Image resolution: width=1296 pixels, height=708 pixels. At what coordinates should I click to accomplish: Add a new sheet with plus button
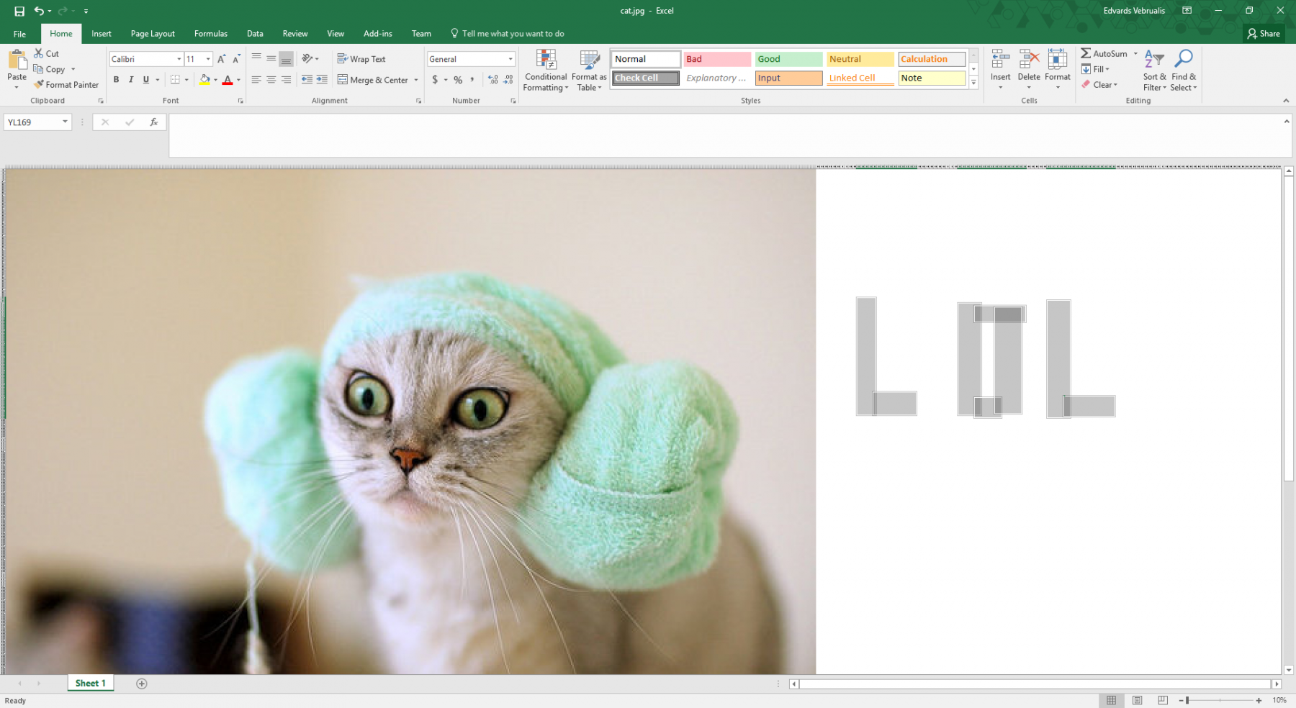tap(142, 684)
